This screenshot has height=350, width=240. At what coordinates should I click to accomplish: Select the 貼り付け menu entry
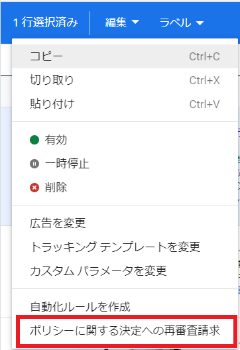click(x=125, y=104)
